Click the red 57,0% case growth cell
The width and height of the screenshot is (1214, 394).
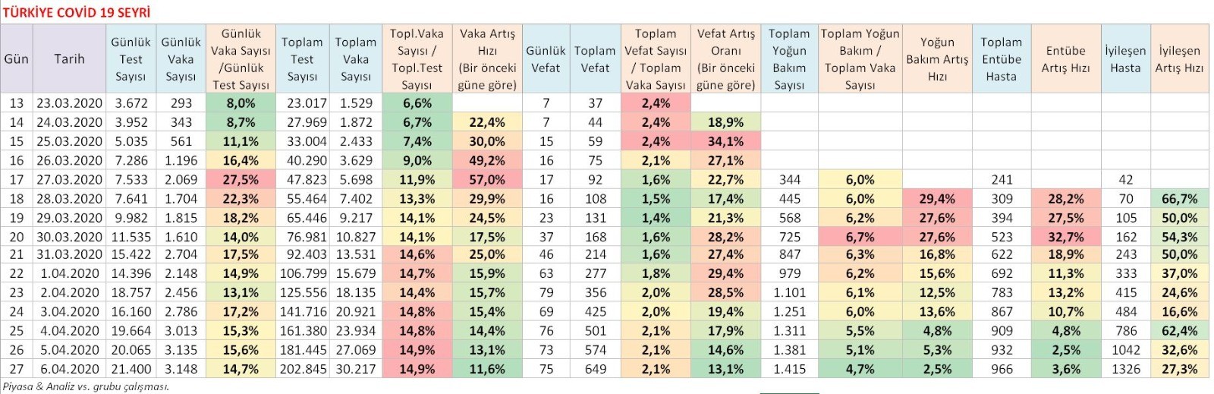click(x=486, y=180)
